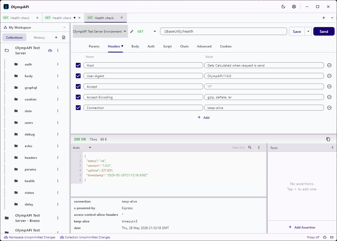Open Collections view
The width and height of the screenshot is (337, 241).
point(14,37)
